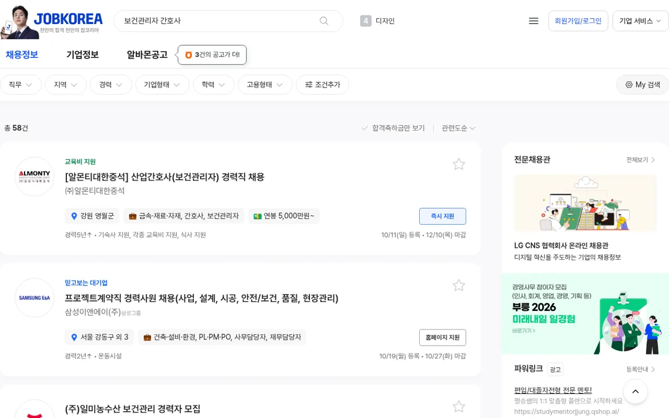Switch to the 기업정보 tab

83,55
